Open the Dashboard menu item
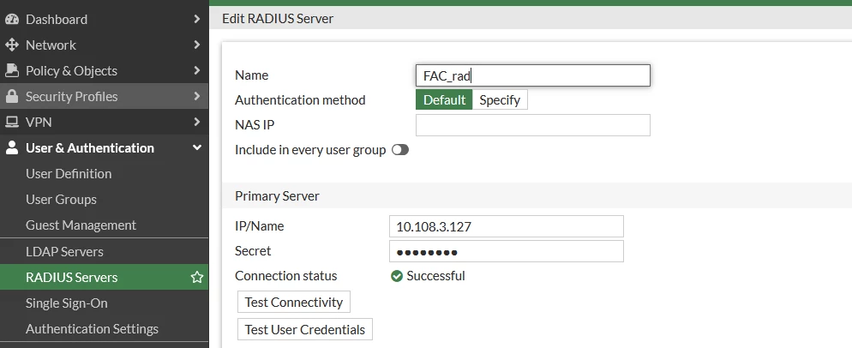The image size is (852, 348). point(104,19)
